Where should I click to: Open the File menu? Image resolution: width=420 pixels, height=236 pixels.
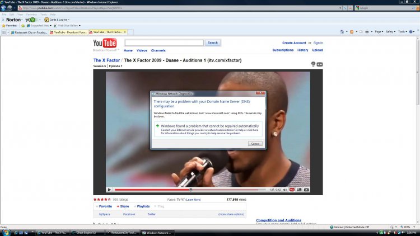4,15
